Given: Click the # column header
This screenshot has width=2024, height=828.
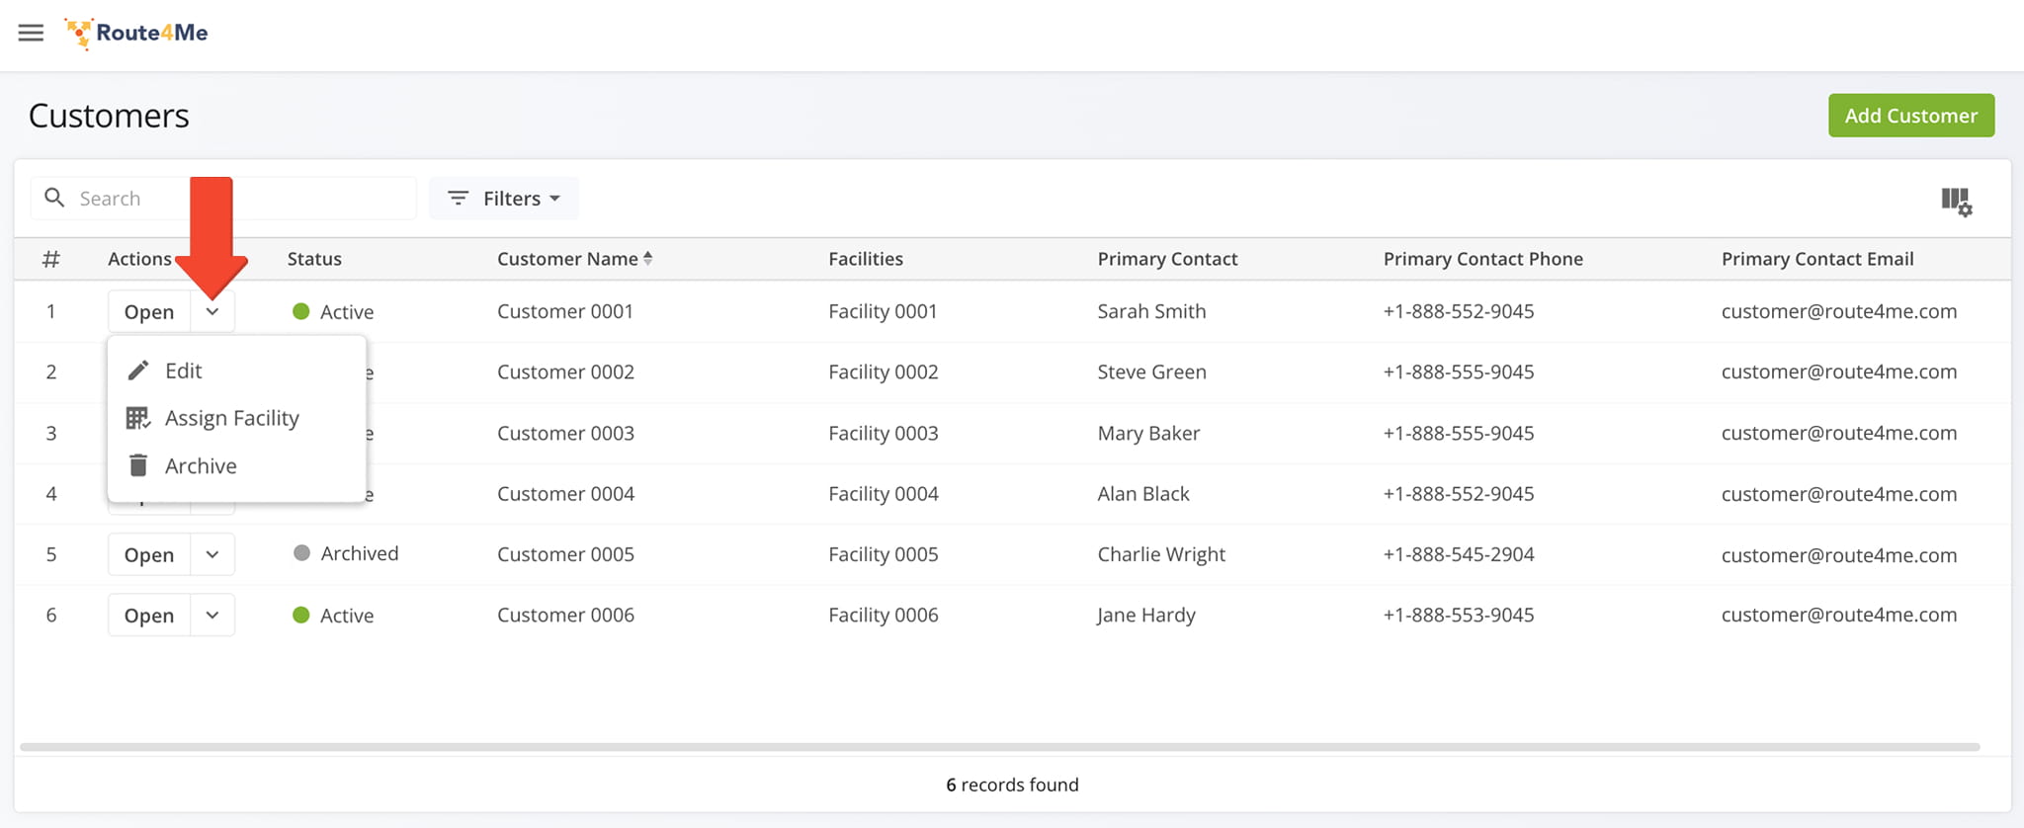Looking at the screenshot, I should pyautogui.click(x=51, y=258).
